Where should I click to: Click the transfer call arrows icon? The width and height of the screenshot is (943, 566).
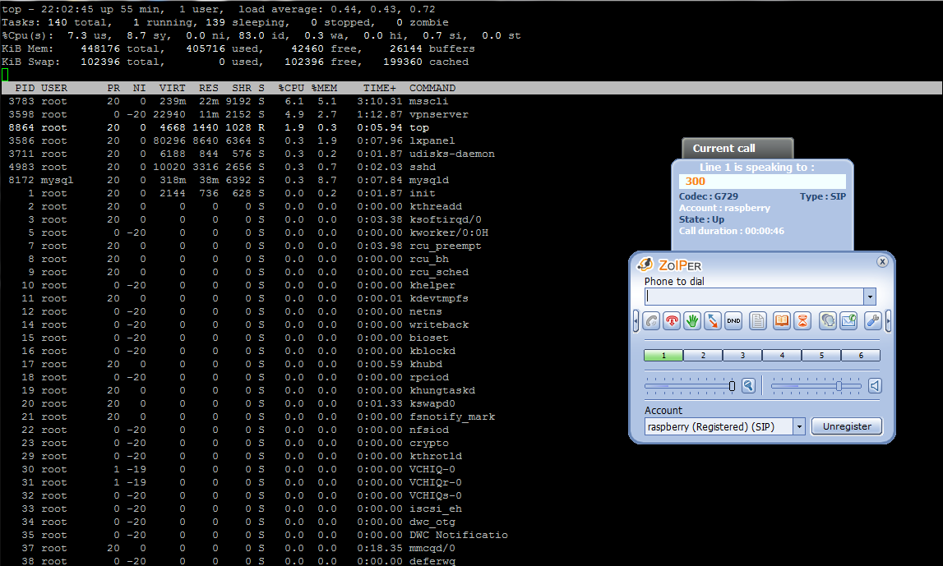[713, 321]
